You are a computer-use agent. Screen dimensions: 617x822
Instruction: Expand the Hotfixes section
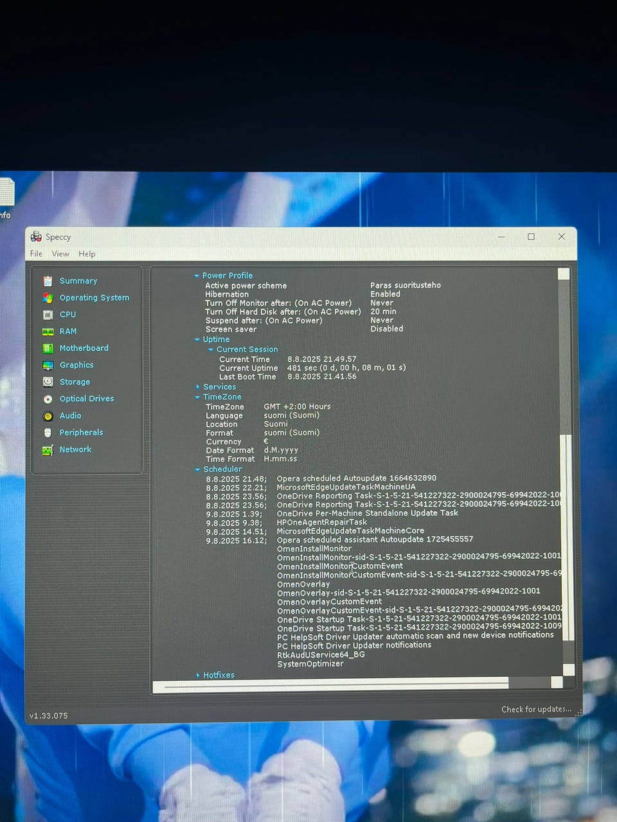pyautogui.click(x=197, y=675)
